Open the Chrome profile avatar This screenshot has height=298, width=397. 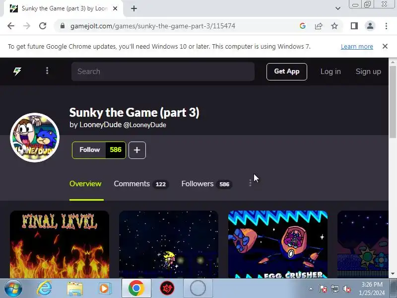[x=370, y=26]
